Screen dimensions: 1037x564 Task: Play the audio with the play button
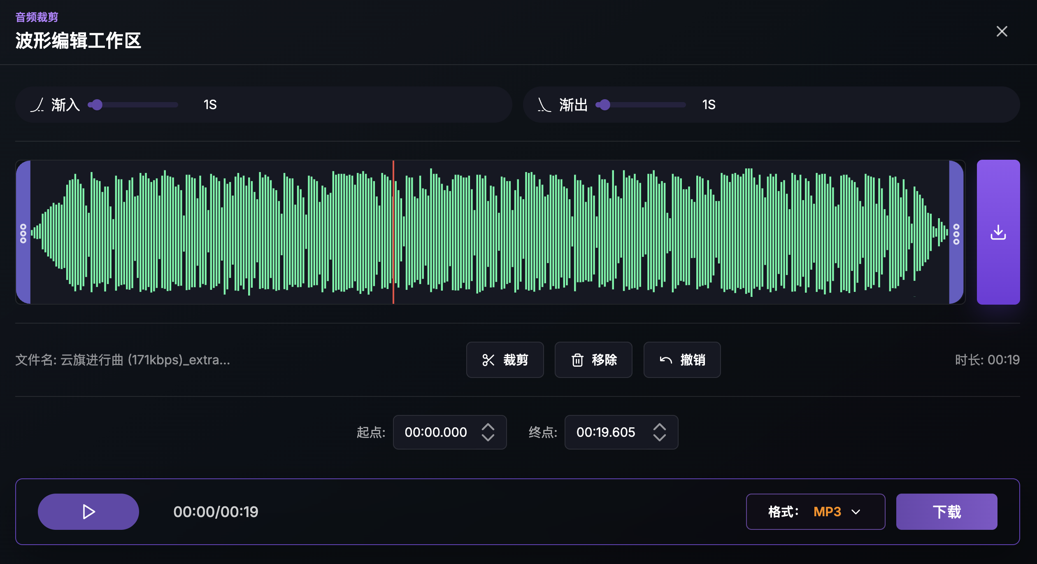(x=88, y=512)
